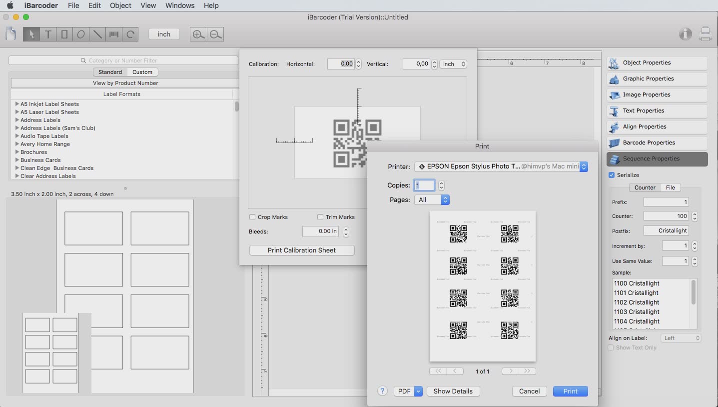This screenshot has height=407, width=718.
Task: Switch to the Custom label tab
Action: [142, 72]
